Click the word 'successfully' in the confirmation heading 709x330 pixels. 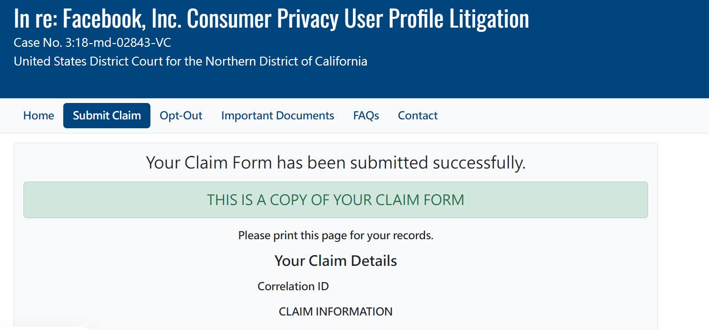(x=479, y=163)
